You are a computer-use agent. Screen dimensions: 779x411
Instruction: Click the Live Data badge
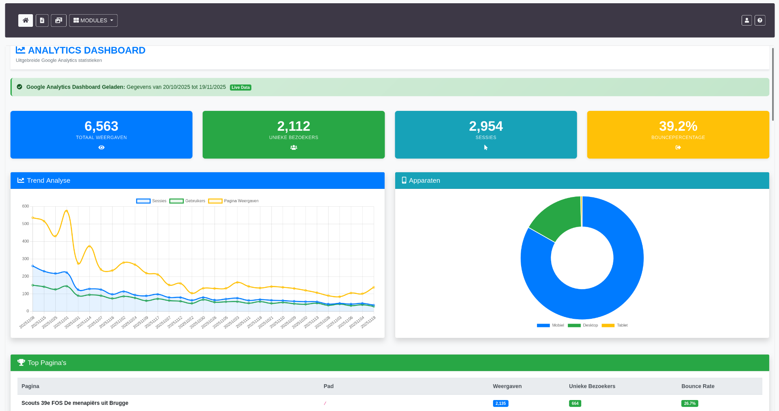240,87
